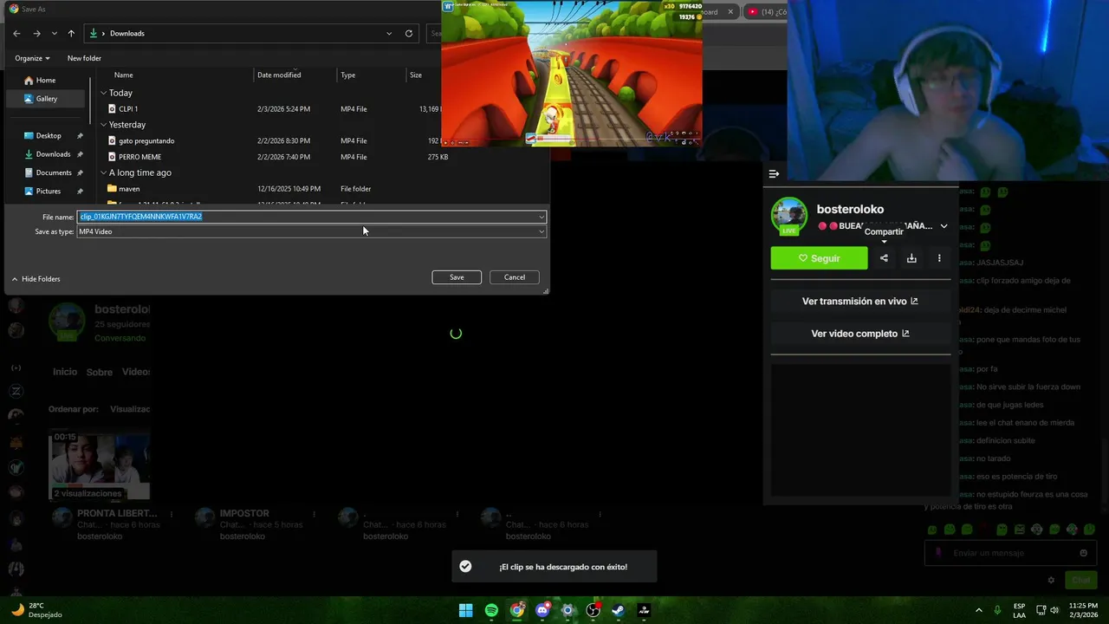Expand the address bar path history dropdown
The width and height of the screenshot is (1109, 624).
tap(389, 33)
